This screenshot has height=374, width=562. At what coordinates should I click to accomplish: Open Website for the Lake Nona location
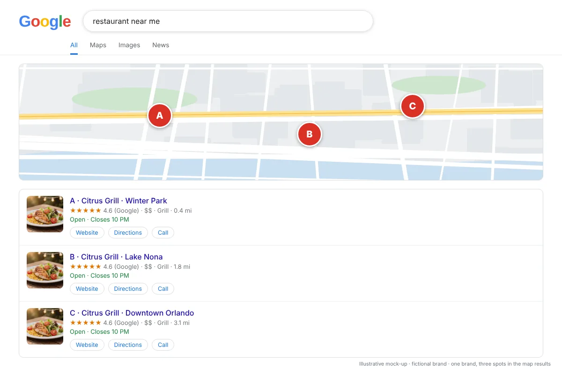click(x=87, y=289)
